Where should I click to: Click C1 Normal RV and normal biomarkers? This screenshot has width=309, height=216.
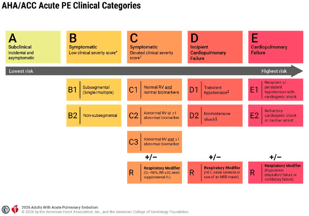click(x=154, y=90)
